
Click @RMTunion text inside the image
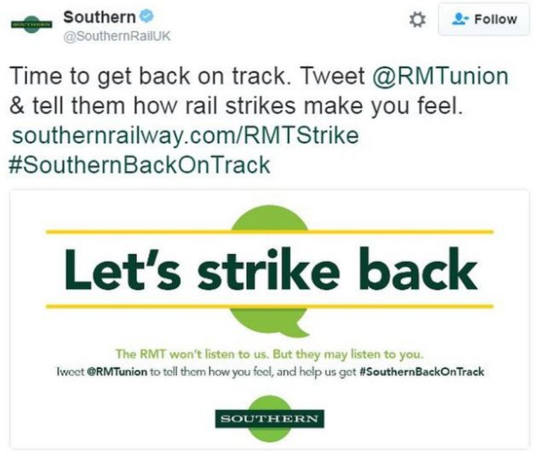[117, 372]
